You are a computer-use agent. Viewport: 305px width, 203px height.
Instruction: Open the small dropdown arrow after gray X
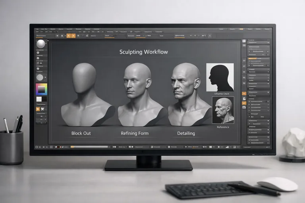click(x=65, y=36)
